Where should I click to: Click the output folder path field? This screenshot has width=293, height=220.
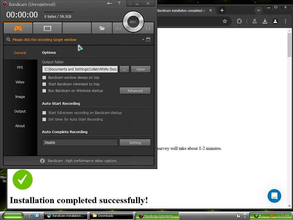click(x=80, y=69)
